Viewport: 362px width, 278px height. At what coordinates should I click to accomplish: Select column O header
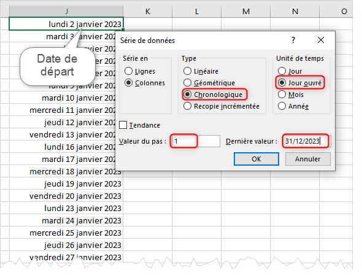tap(336, 11)
